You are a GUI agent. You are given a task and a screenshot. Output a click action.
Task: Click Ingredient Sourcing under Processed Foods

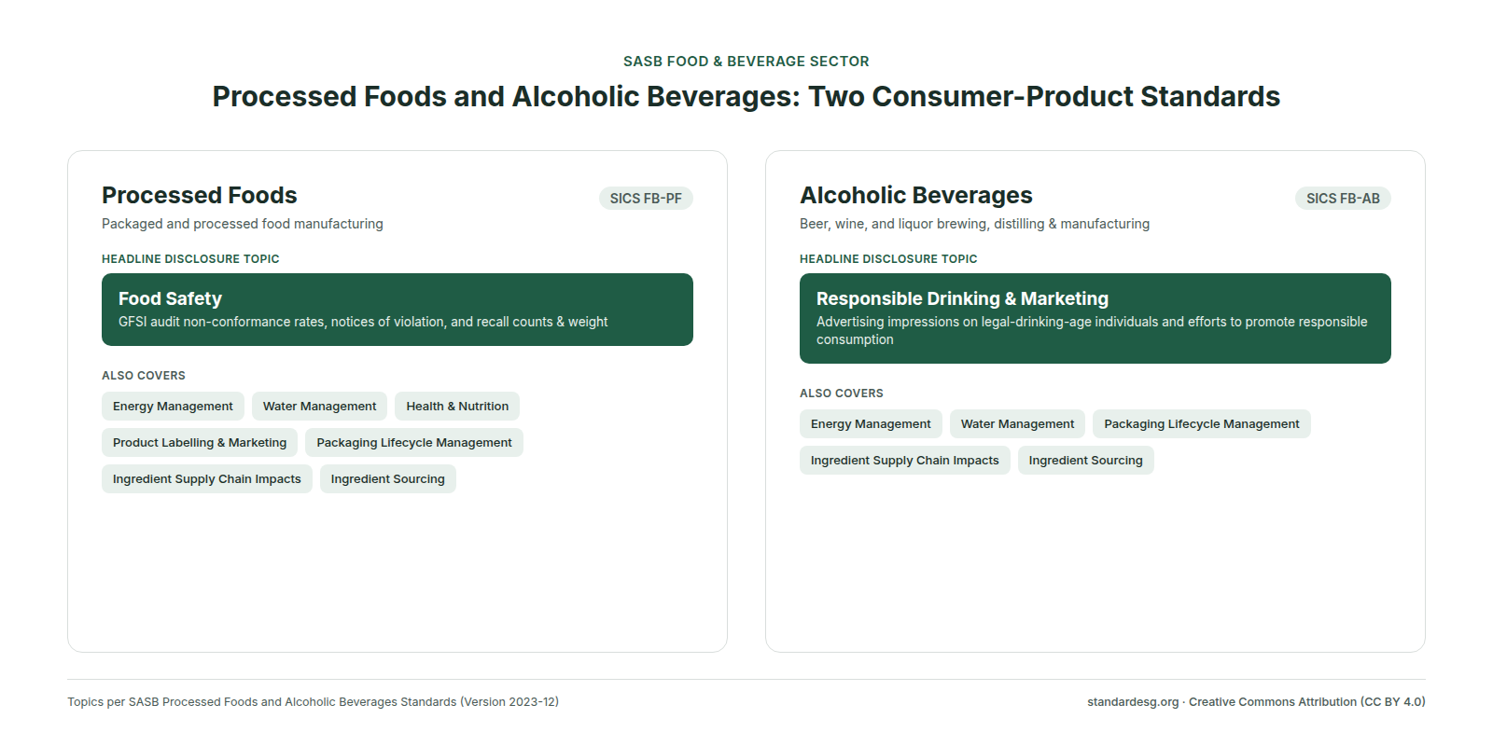[x=388, y=479]
